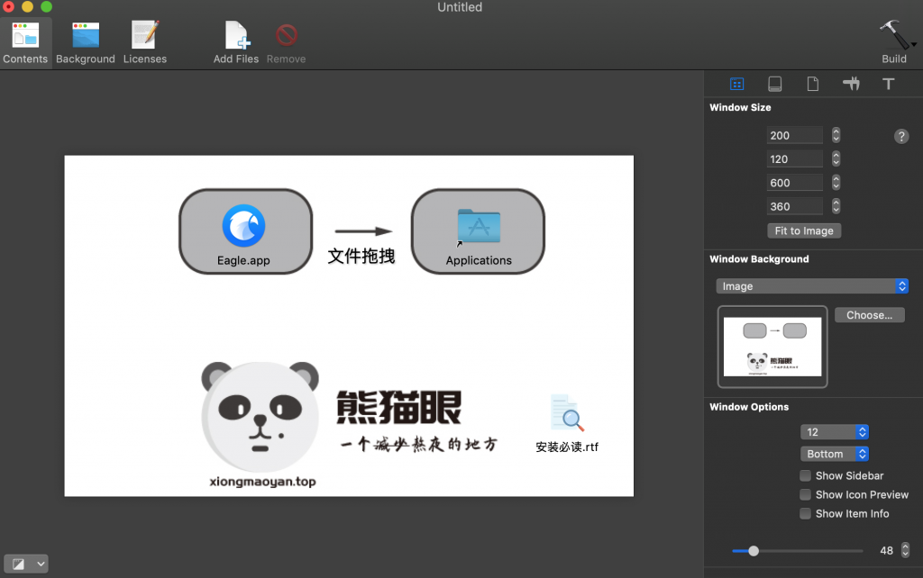This screenshot has height=578, width=923.
Task: Open the Licenses toolbar section
Action: pos(145,43)
